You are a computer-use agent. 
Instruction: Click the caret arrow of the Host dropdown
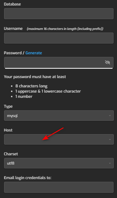pyautogui.click(x=110, y=139)
